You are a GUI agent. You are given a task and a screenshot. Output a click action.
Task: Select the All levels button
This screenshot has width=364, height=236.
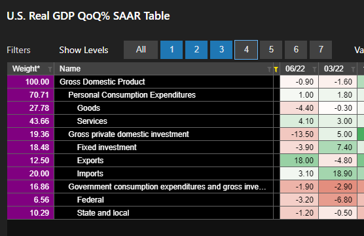(141, 50)
